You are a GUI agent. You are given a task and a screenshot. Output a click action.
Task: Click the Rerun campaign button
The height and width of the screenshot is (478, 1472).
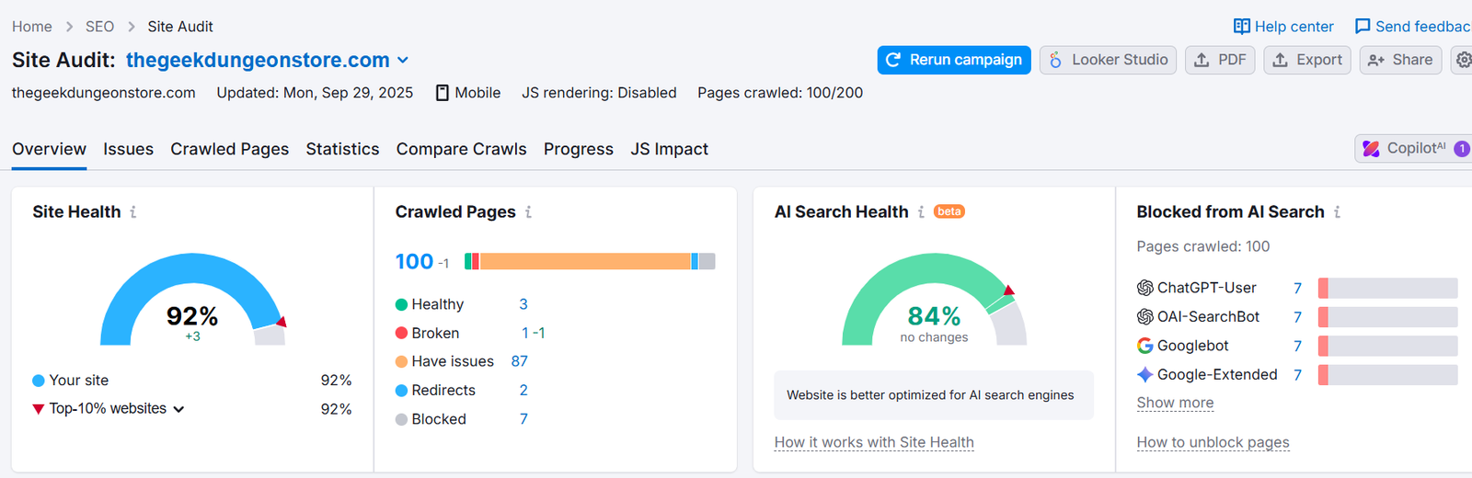click(954, 60)
